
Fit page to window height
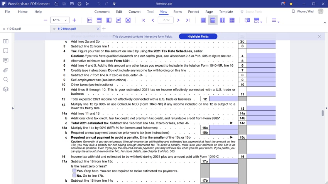click(109, 20)
